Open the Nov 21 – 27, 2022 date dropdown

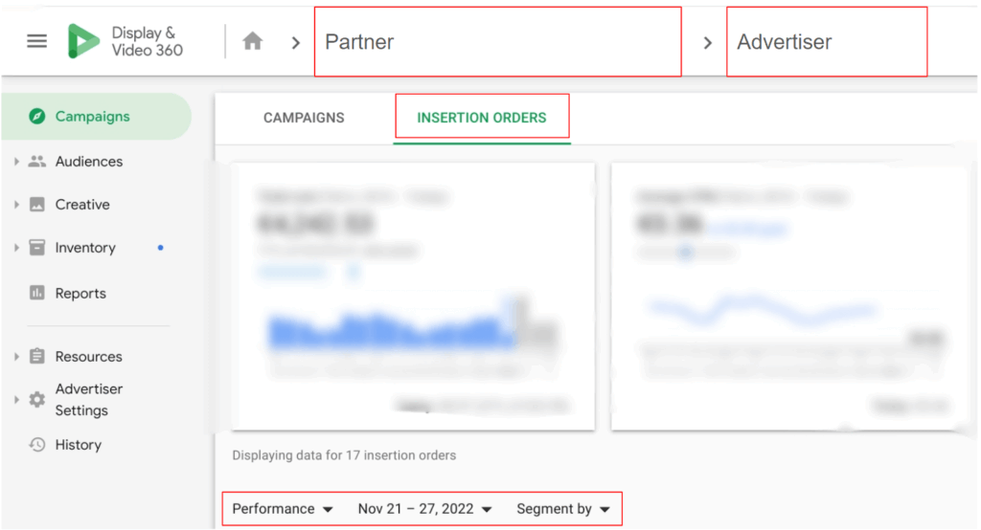pos(424,509)
